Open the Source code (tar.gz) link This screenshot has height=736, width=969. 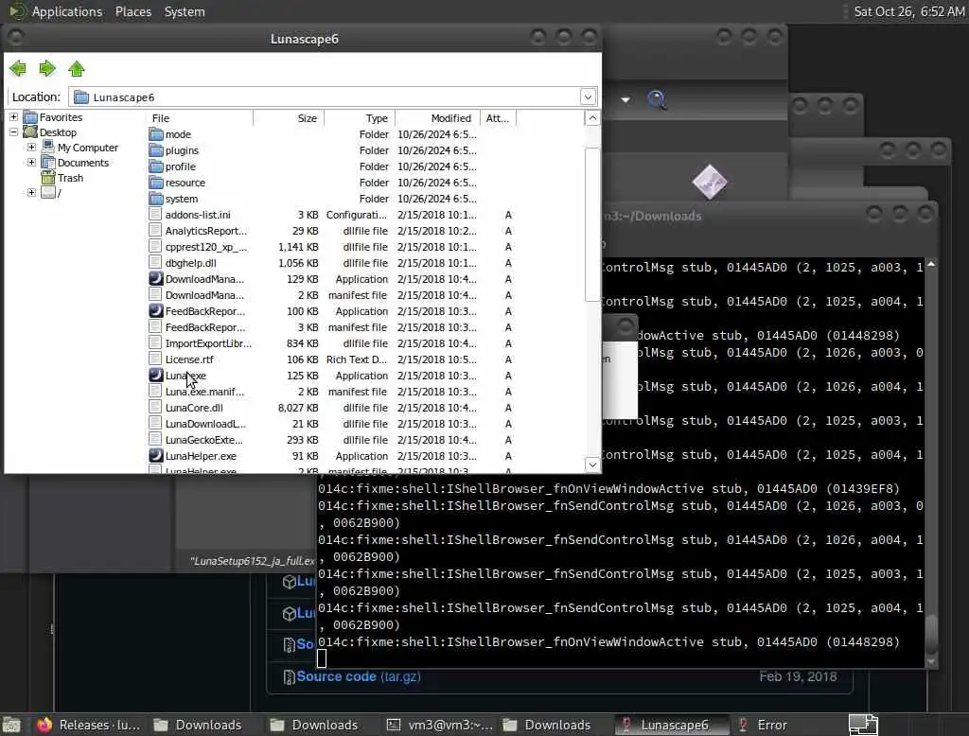pos(359,676)
